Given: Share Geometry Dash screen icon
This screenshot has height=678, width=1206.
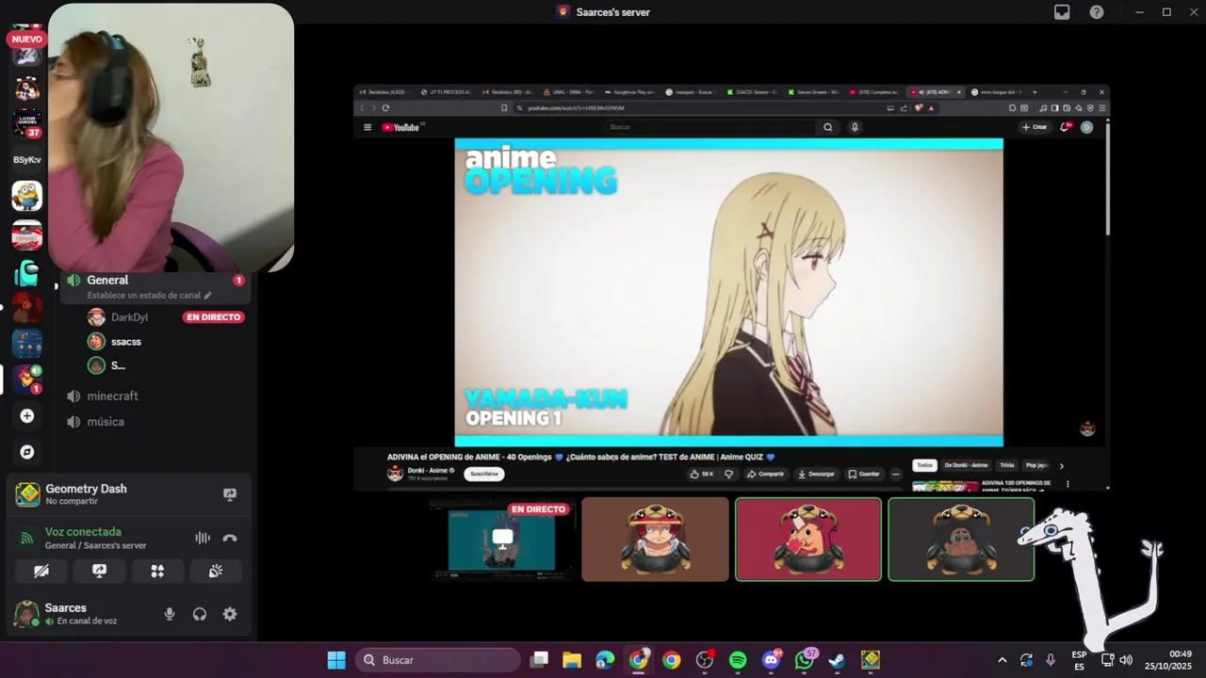Looking at the screenshot, I should click(230, 494).
